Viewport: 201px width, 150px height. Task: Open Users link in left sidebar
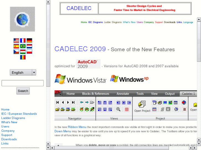click(x=5, y=127)
